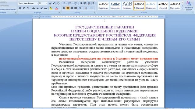Decrease font size with shrink font icon
Image resolution: width=195 pixels, height=109 pixels.
pos(54,3)
